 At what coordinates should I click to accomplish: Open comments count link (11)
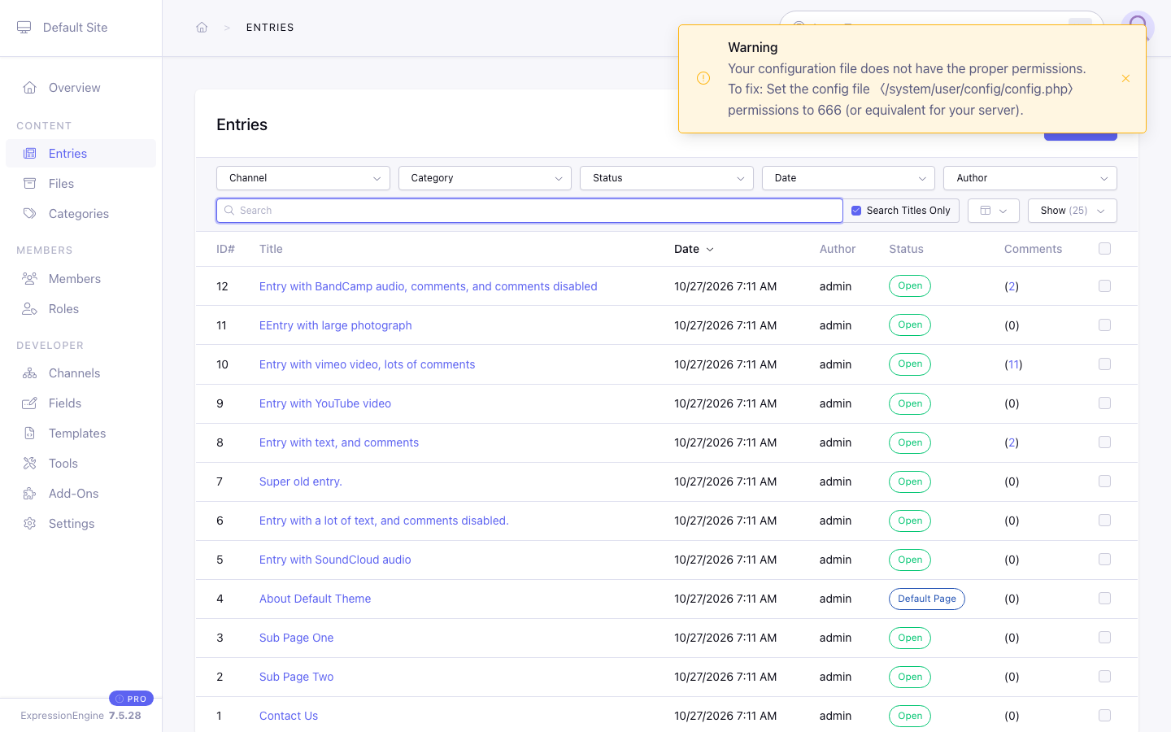(1014, 364)
